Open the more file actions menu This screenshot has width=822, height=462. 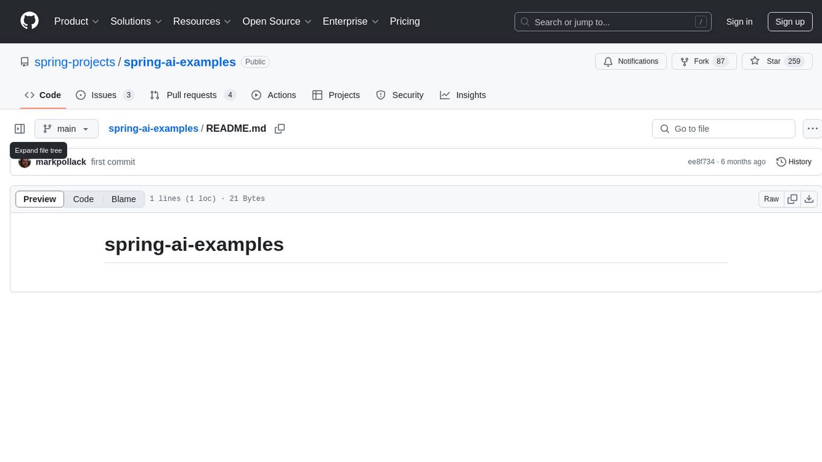pos(812,129)
